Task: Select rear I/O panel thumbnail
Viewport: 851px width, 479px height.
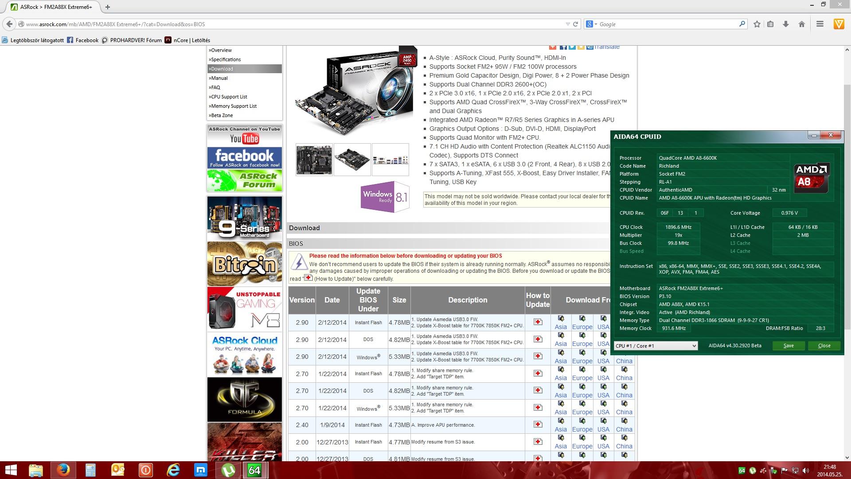Action: click(x=390, y=160)
